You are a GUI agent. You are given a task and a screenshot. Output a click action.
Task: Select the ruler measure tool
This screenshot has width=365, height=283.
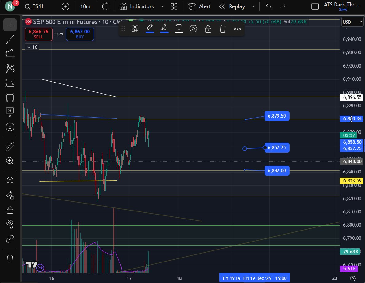[x=10, y=146]
